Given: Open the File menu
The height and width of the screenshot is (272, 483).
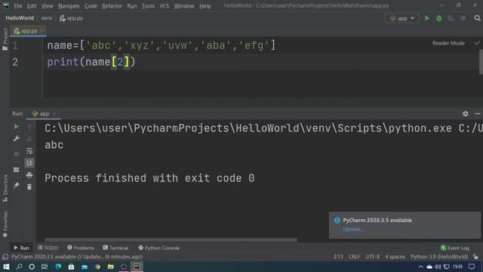Looking at the screenshot, I should point(18,6).
